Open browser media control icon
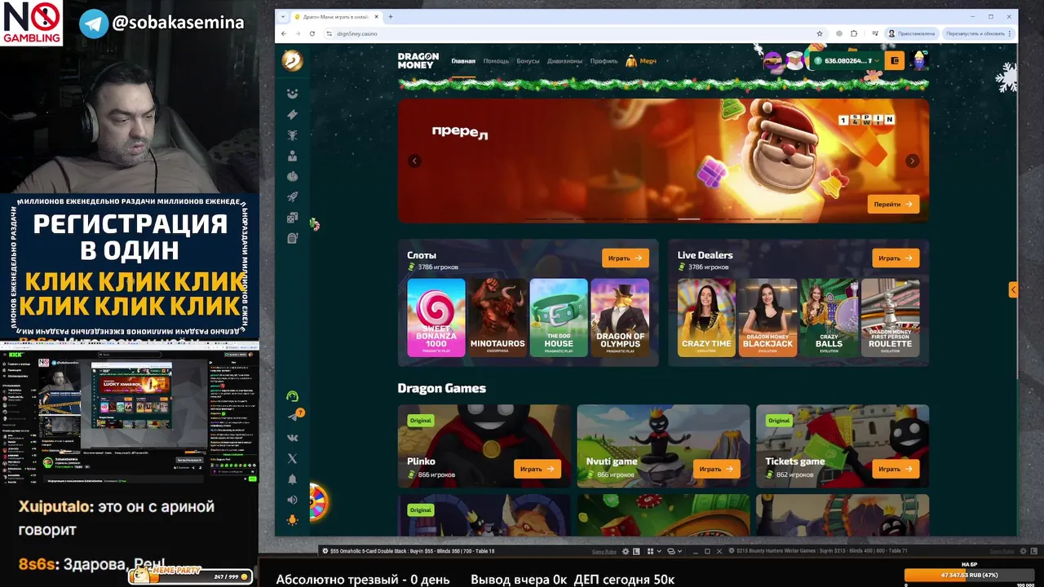Screen dimensions: 1044x587 (874, 33)
